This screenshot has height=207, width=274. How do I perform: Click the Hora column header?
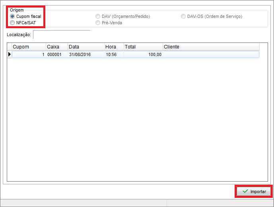tap(114, 47)
